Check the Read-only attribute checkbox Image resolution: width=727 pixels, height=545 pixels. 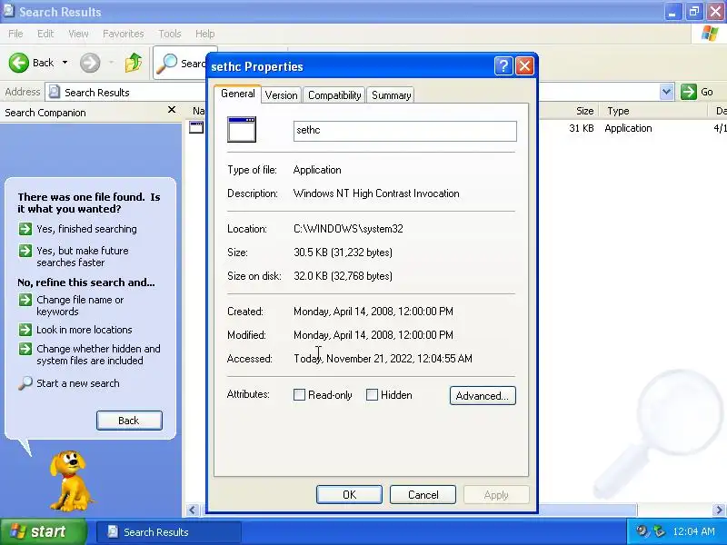pos(300,395)
